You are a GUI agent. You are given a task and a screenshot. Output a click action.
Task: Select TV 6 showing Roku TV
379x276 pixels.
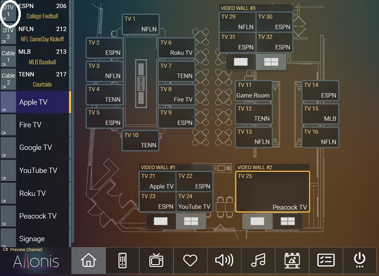pyautogui.click(x=176, y=48)
